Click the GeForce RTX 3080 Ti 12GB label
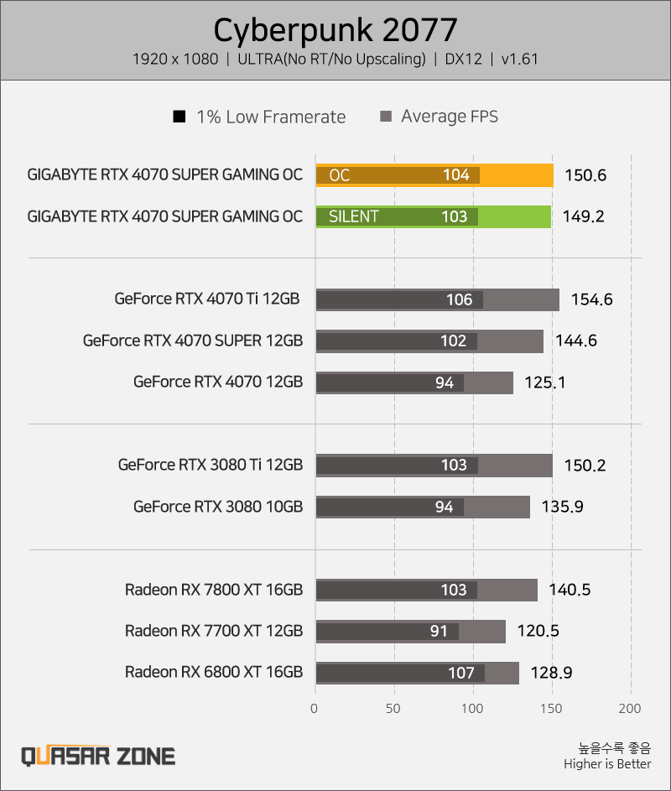The height and width of the screenshot is (791, 671). pyautogui.click(x=211, y=465)
